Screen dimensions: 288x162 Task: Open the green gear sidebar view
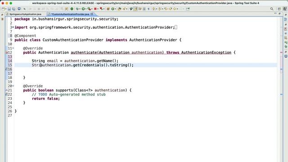pyautogui.click(x=286, y=47)
